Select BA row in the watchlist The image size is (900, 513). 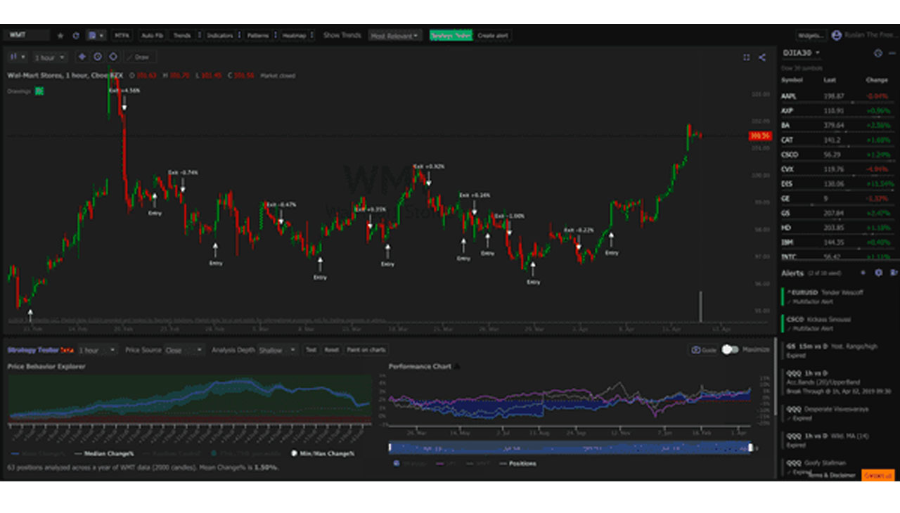[x=838, y=125]
